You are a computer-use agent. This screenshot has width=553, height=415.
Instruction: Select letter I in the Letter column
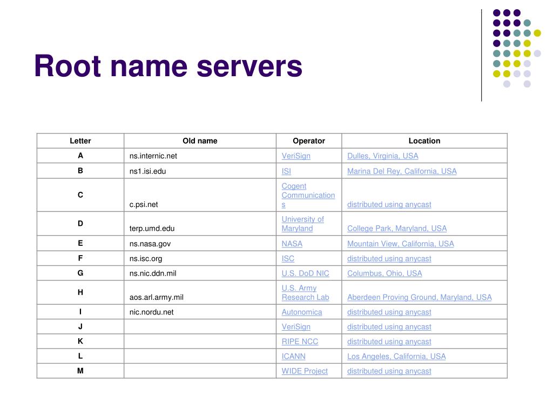pyautogui.click(x=80, y=312)
